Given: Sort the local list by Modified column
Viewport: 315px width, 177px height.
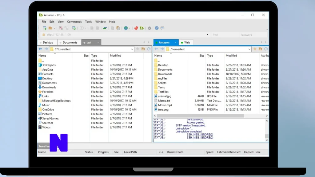Looking at the screenshot, I should (116, 56).
